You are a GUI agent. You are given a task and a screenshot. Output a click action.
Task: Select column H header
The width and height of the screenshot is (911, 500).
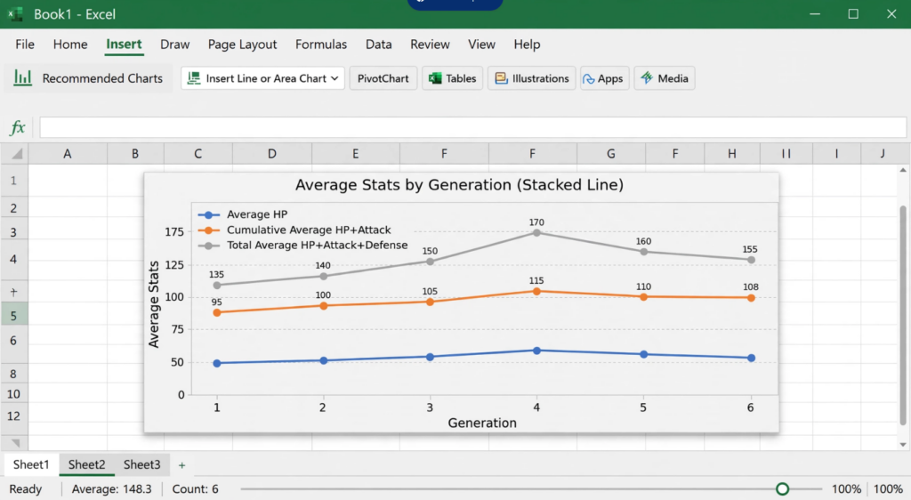(x=732, y=154)
